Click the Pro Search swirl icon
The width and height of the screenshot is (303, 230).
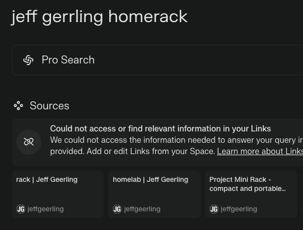(28, 60)
